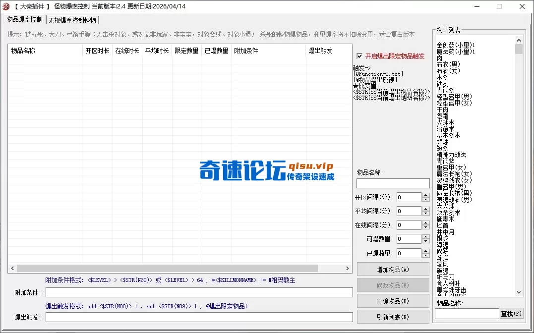The height and width of the screenshot is (333, 534).
Task: Decrease the 开区间隔(分) value with down arrow
Action: (x=426, y=200)
